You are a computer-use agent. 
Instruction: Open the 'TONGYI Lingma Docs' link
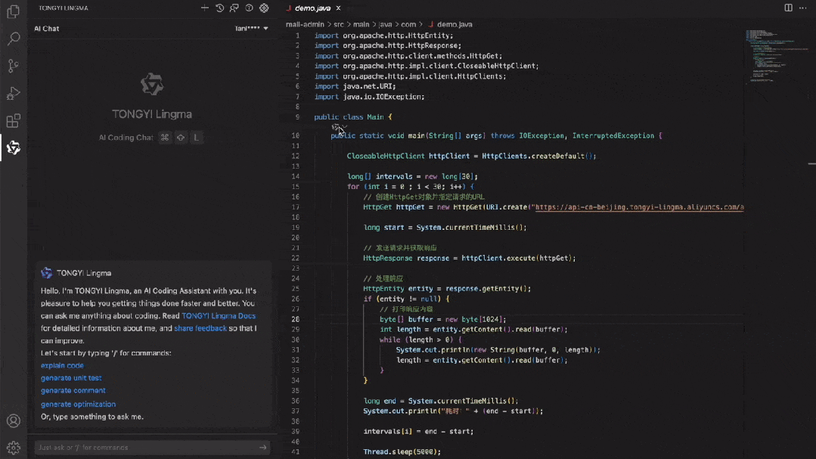(219, 316)
